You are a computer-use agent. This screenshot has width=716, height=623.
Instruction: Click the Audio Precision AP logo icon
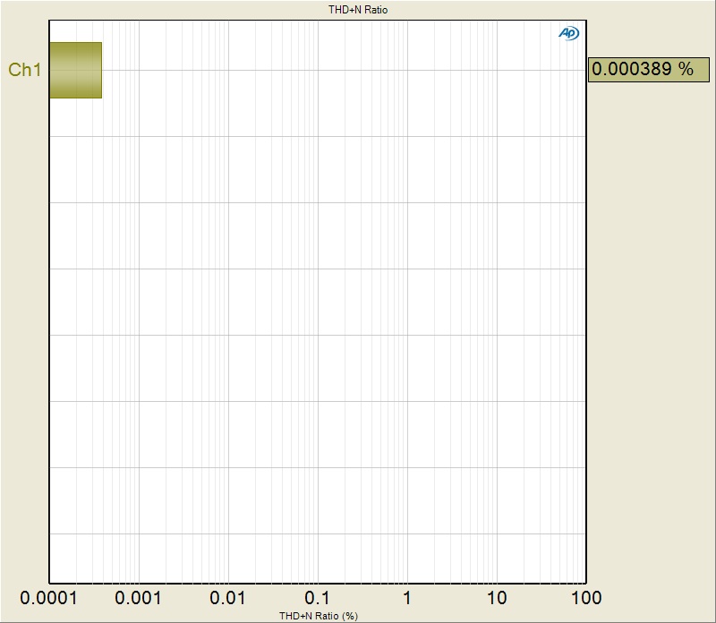click(x=568, y=33)
